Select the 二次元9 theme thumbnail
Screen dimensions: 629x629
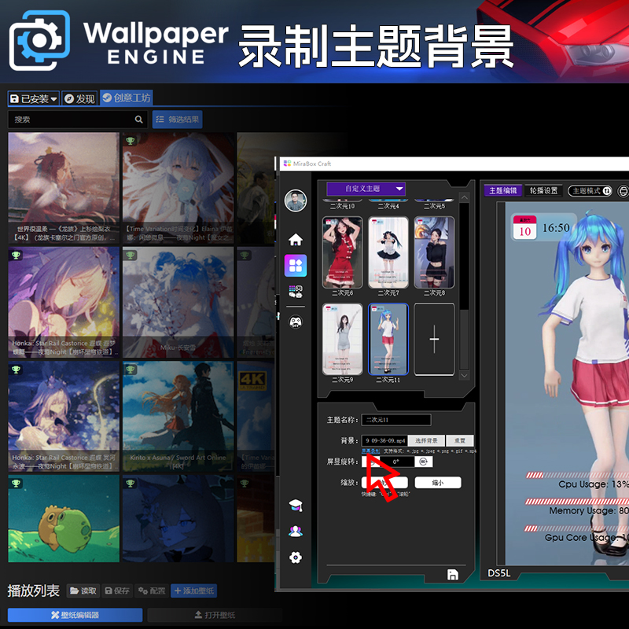342,340
